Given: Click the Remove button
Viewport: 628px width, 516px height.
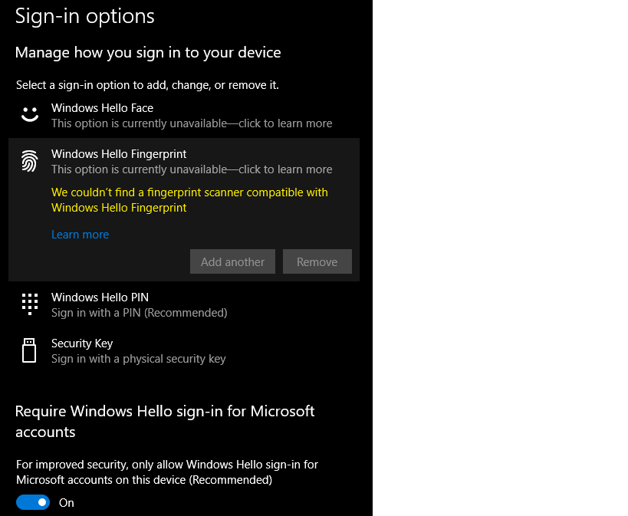Looking at the screenshot, I should click(317, 261).
